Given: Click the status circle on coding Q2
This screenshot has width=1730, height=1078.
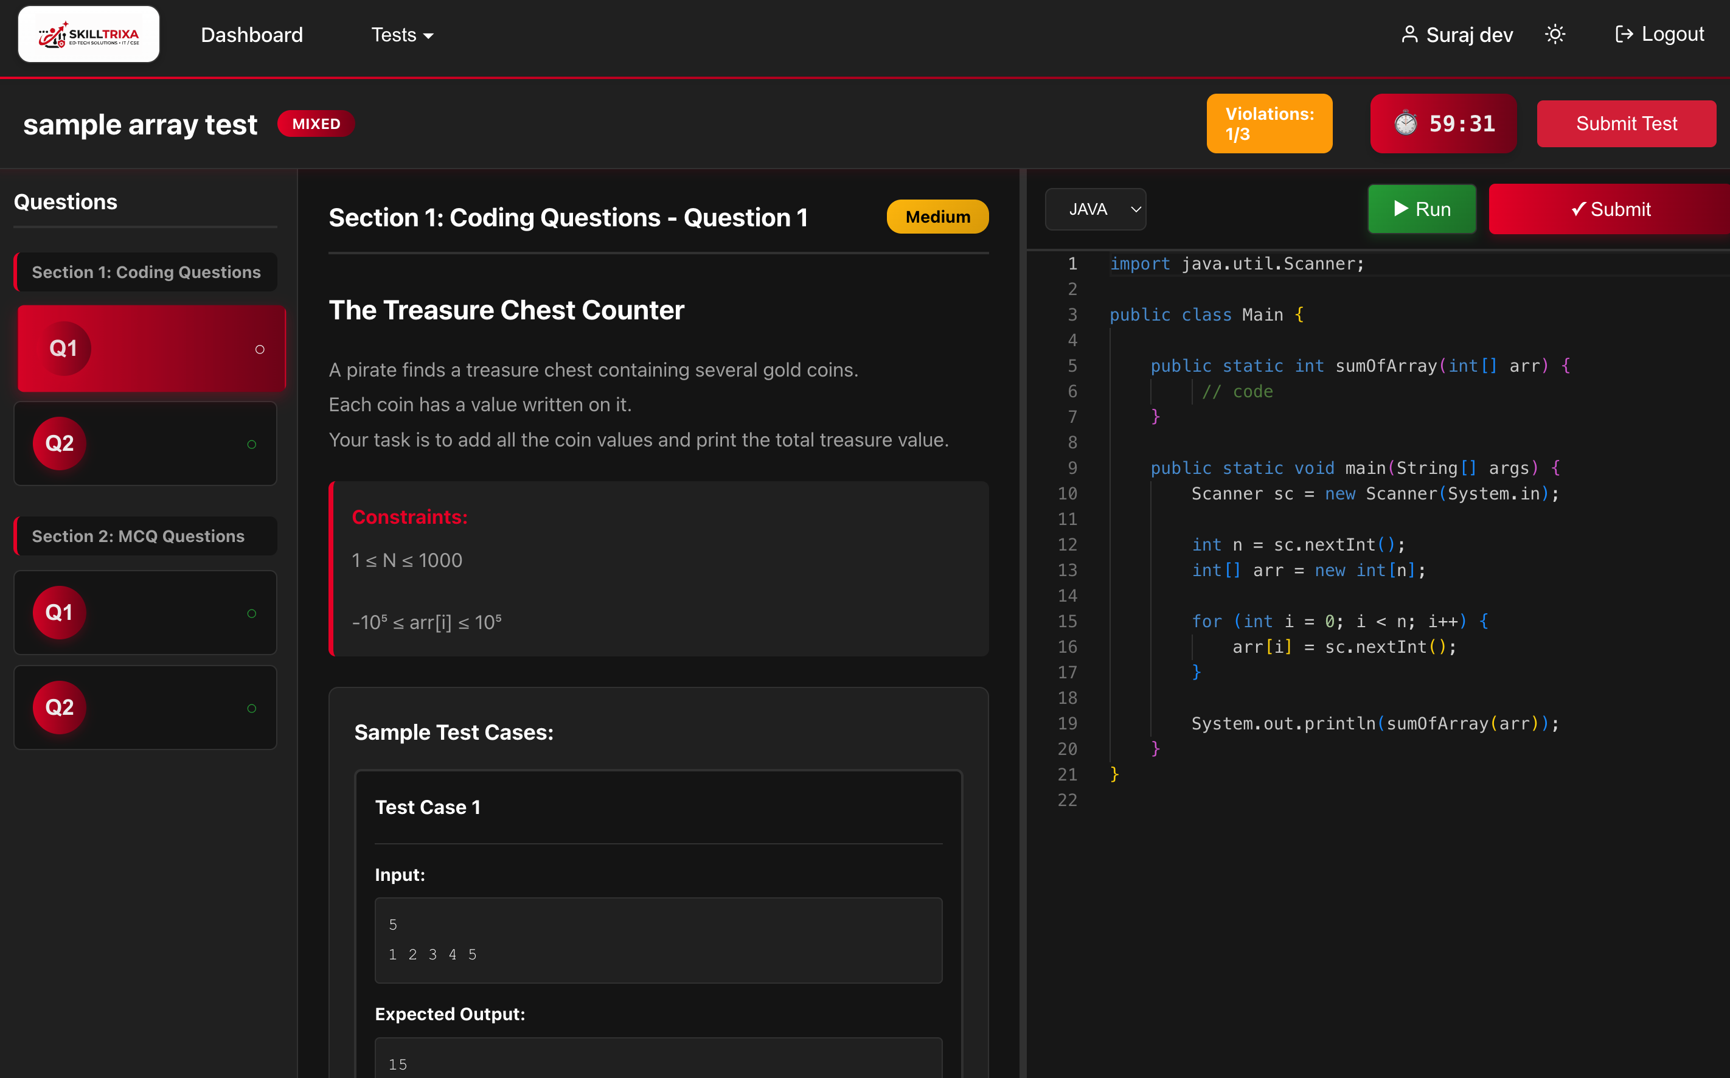Looking at the screenshot, I should point(252,444).
